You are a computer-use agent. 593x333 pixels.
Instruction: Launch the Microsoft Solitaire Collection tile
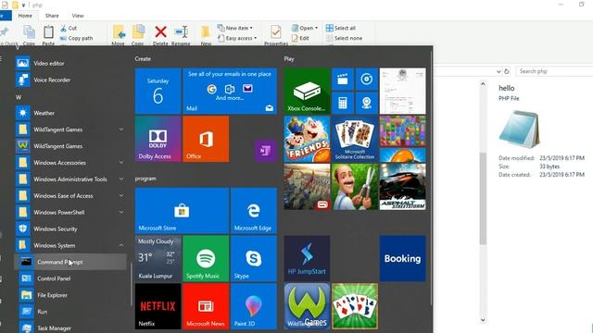[x=355, y=139]
